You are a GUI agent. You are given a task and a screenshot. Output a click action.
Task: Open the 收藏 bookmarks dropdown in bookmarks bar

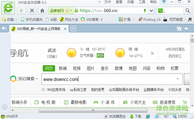tap(10, 20)
